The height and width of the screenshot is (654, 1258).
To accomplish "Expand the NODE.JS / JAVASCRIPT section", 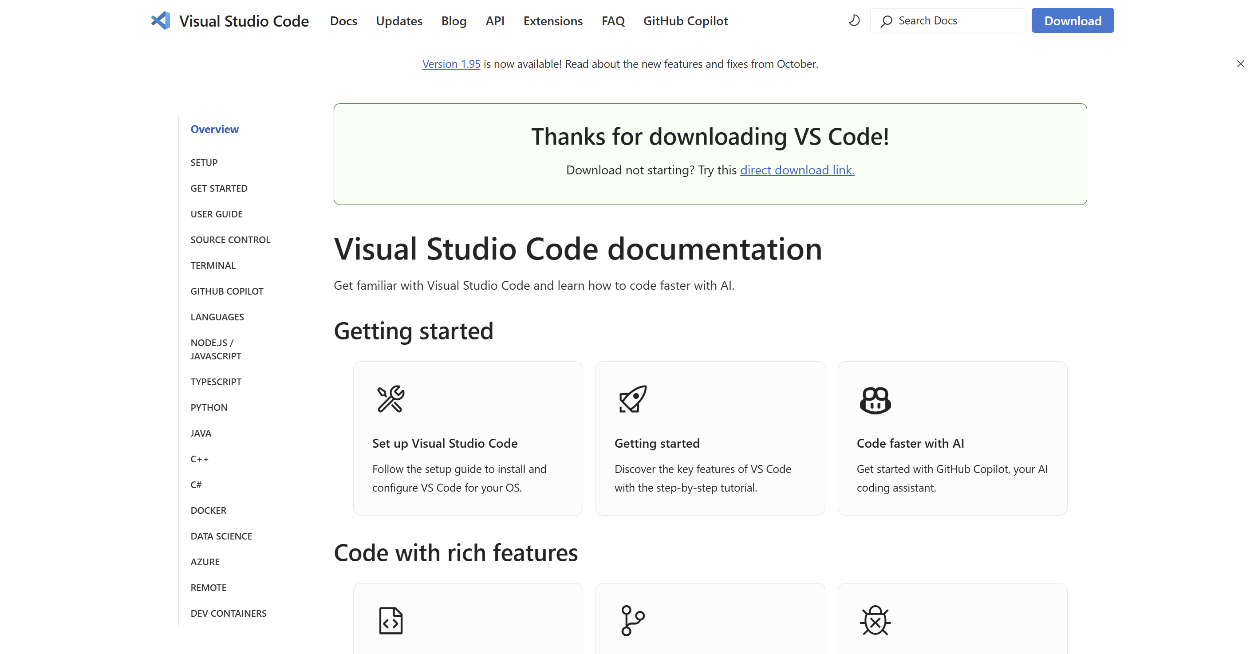I will [x=216, y=349].
